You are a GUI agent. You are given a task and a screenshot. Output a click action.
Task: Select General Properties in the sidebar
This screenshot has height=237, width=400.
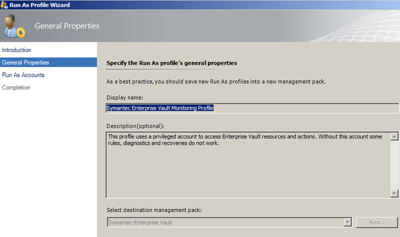pos(26,63)
